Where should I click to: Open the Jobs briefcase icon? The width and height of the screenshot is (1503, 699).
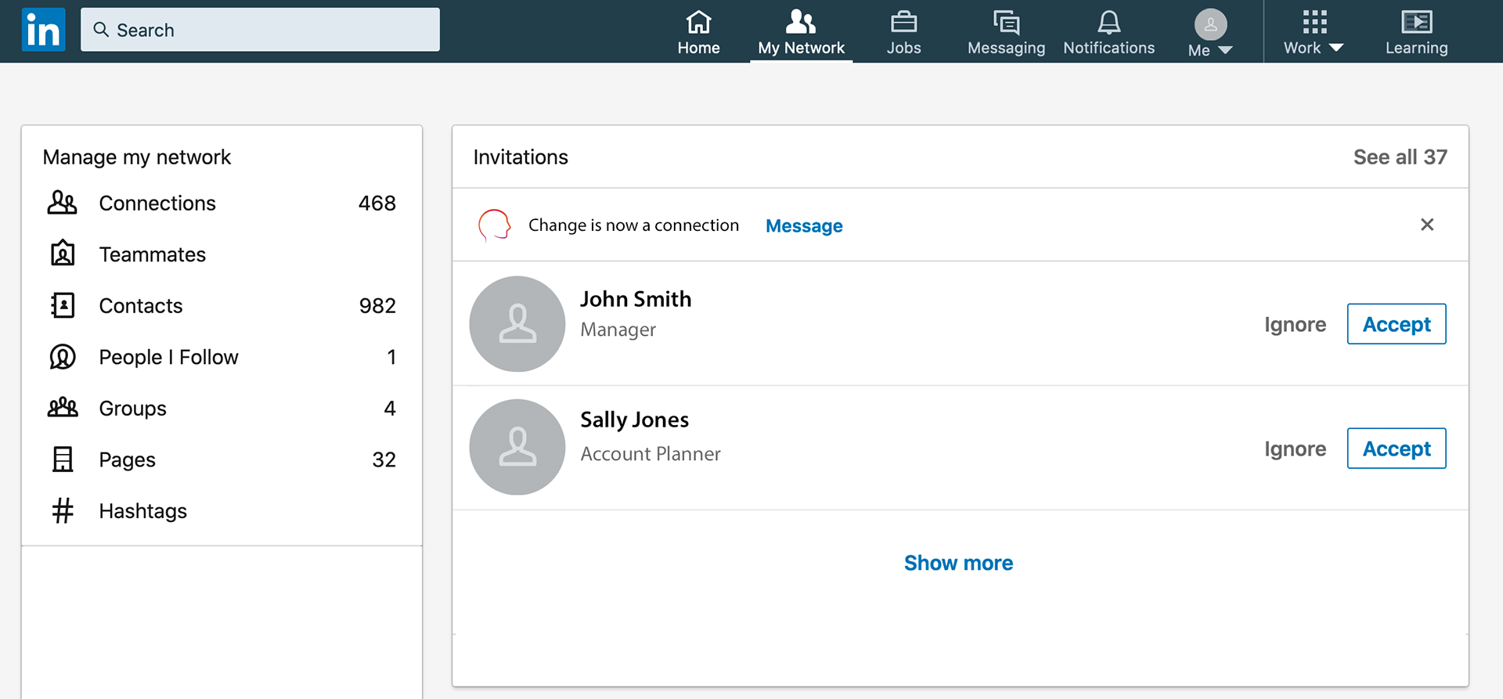click(903, 22)
